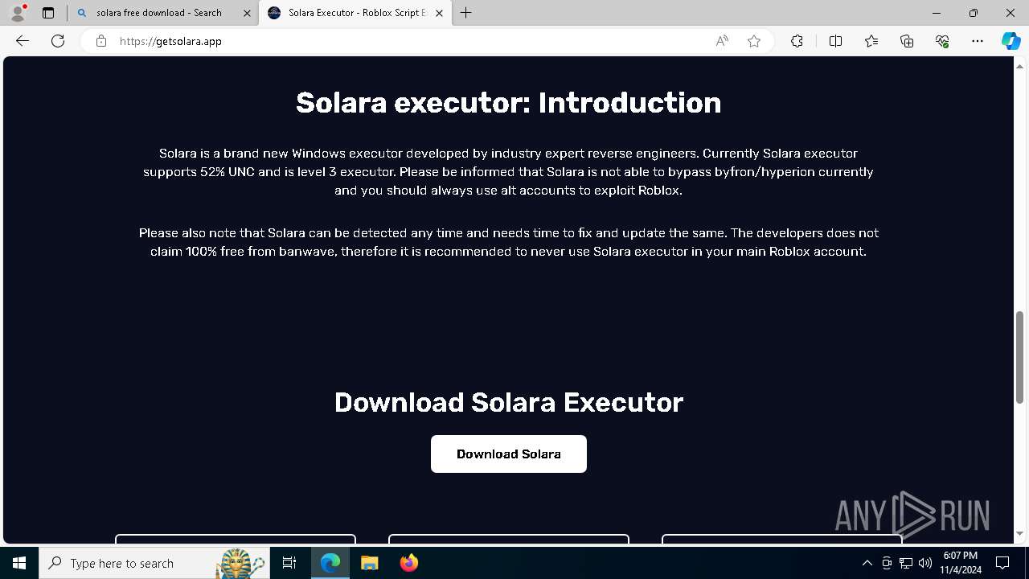Open the volume control icon
Viewport: 1029px width, 579px height.
click(x=925, y=563)
